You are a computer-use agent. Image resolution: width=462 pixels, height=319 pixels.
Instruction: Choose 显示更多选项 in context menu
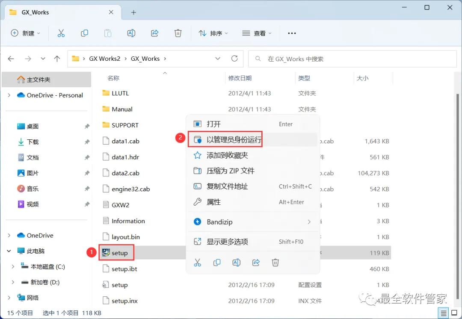coord(253,242)
